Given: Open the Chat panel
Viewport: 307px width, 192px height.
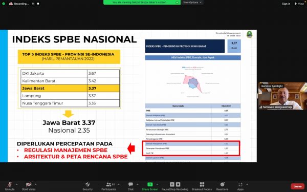Looking at the screenshot, I should (130, 186).
